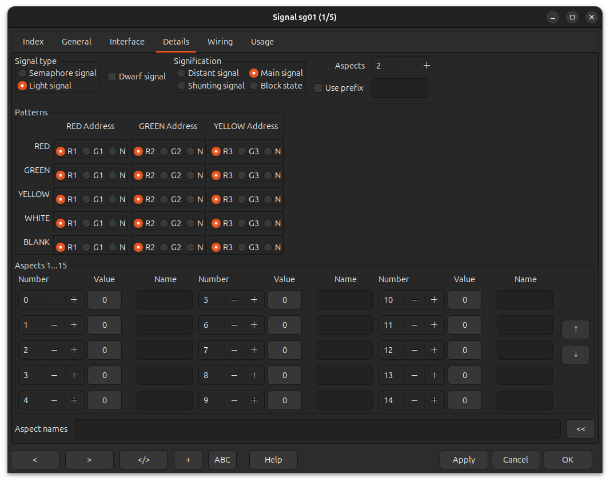
Task: Click the Aspect names input field
Action: click(317, 429)
